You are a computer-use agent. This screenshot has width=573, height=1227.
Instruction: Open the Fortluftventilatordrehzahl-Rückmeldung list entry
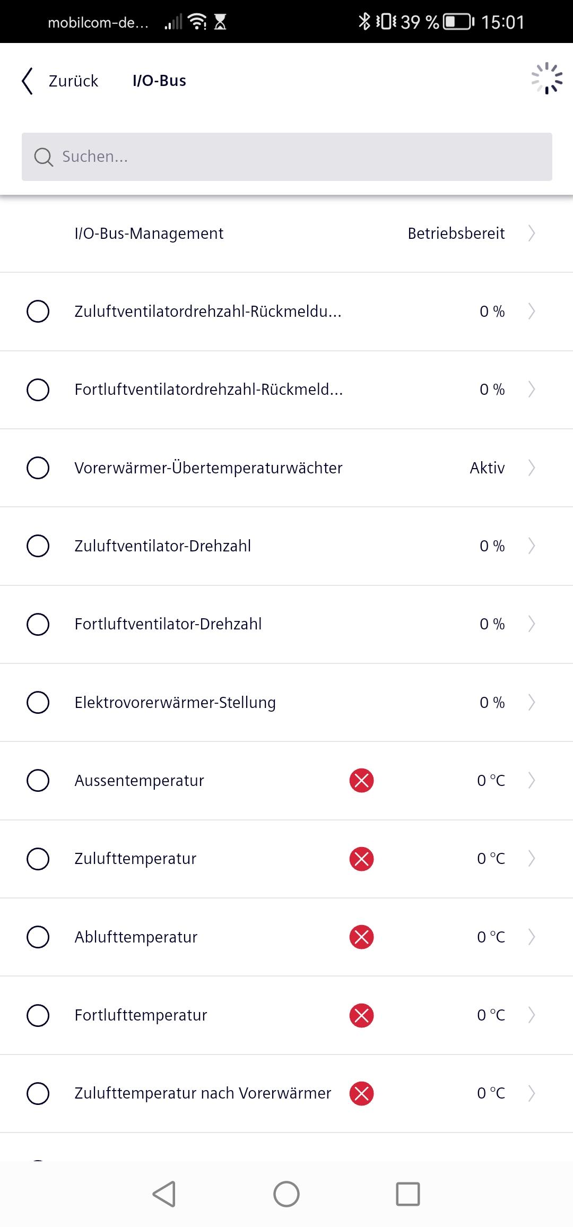(286, 390)
